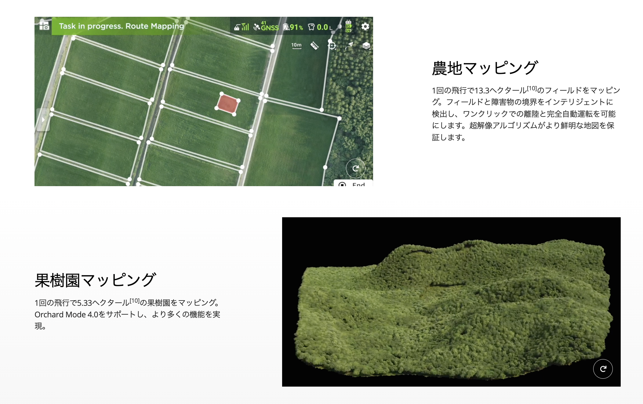Click the center-on-location crosshair icon
The image size is (643, 404).
[332, 46]
